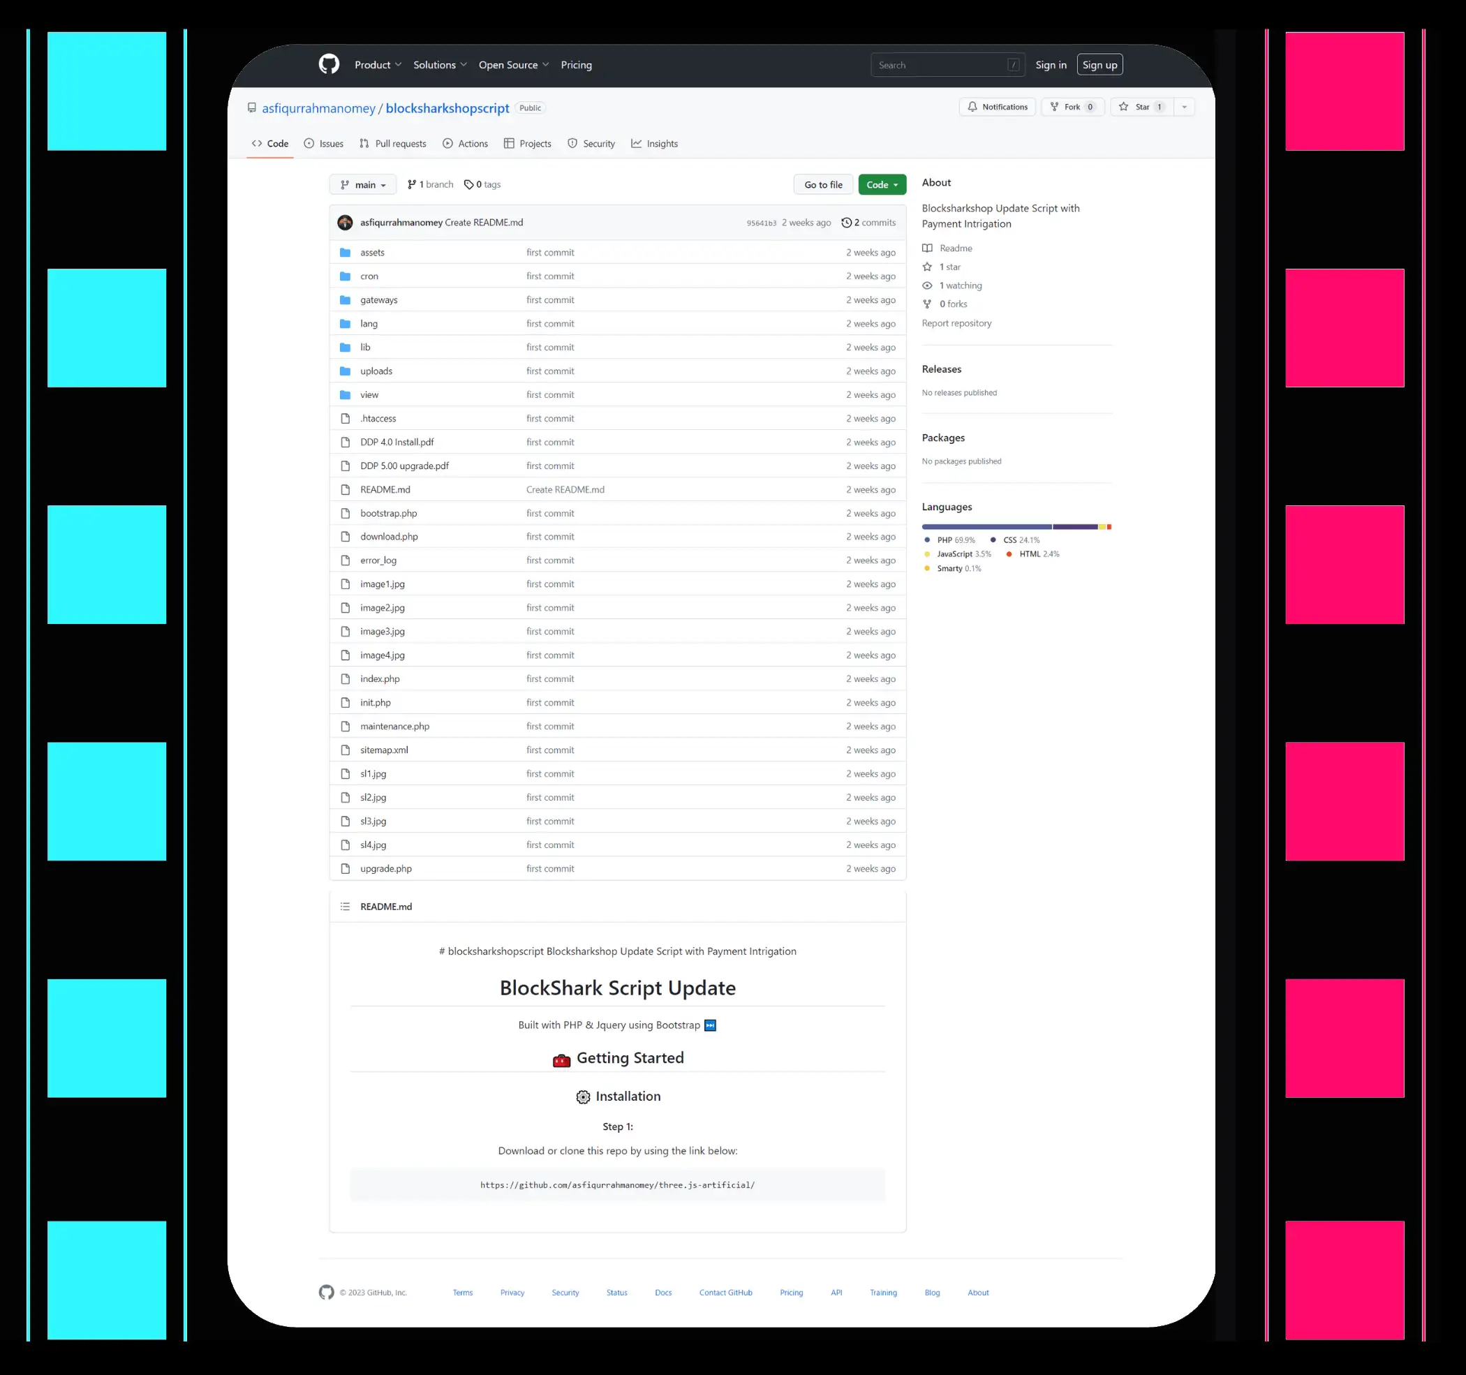Click the footer GitHub mark icon
Viewport: 1466px width, 1375px height.
326,1292
